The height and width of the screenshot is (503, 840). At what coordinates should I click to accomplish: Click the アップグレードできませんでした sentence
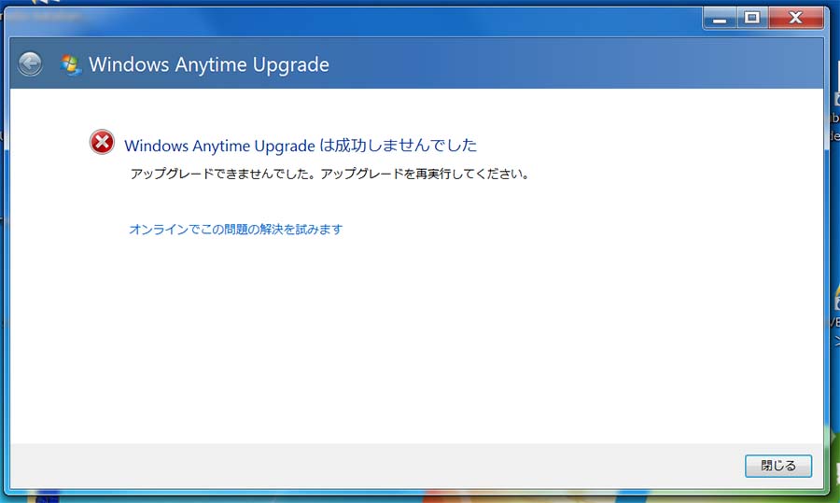[222, 175]
